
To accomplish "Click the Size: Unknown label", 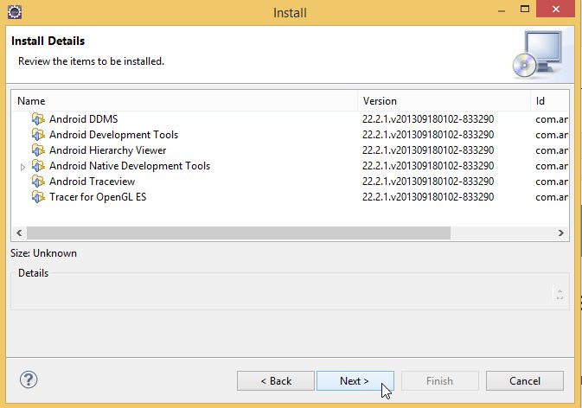I will 44,253.
